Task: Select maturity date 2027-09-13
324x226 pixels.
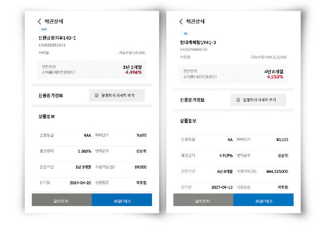Action: [x=222, y=187]
